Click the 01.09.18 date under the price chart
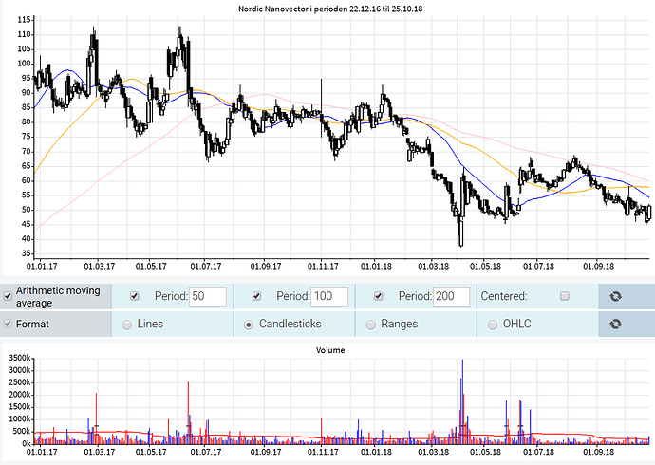Screen dimensions: 655x465 (x=598, y=266)
